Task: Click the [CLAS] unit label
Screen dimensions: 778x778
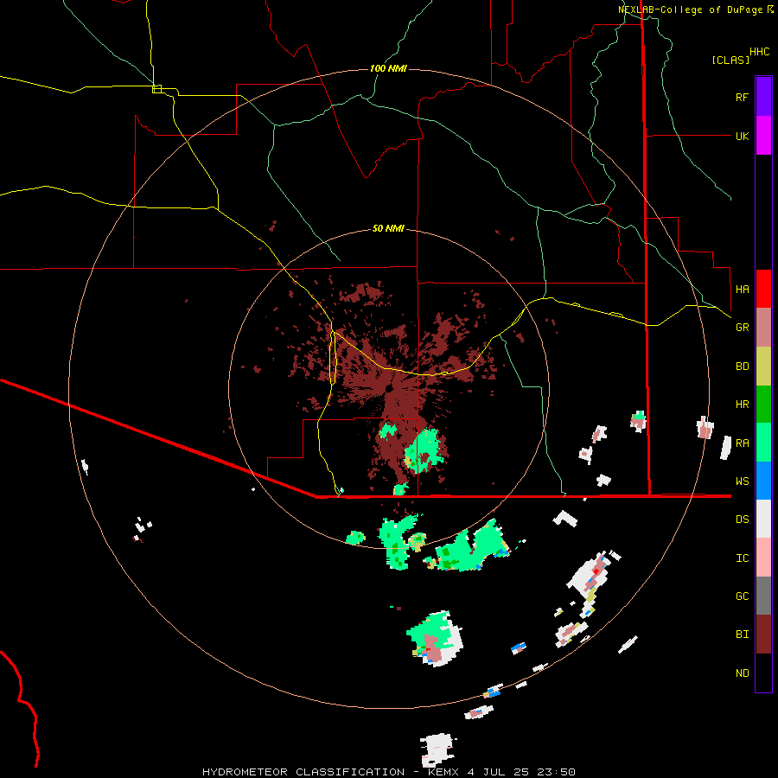Action: point(730,60)
